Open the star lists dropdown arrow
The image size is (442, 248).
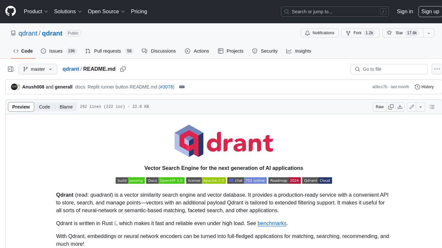pos(428,33)
